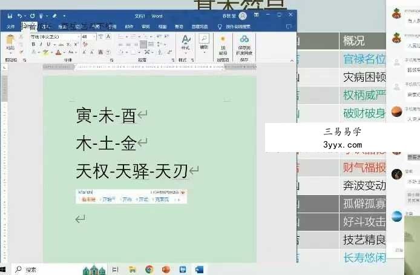Open PowerPoint from the taskbar

coord(166,270)
